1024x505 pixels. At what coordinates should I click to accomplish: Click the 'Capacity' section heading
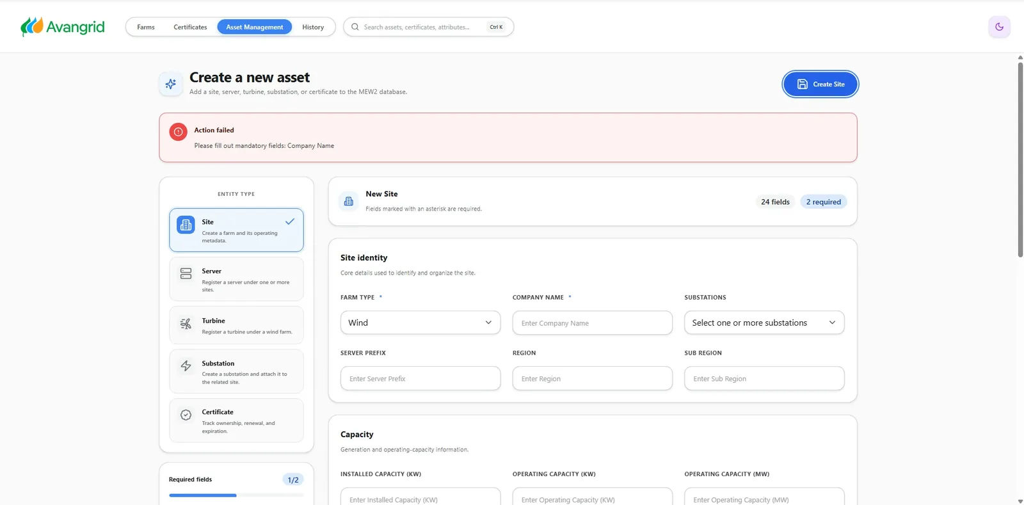356,434
